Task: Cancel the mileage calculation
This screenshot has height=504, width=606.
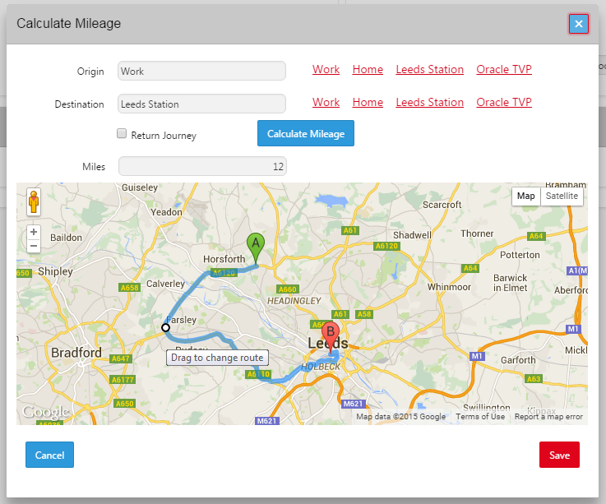Action: coord(49,455)
